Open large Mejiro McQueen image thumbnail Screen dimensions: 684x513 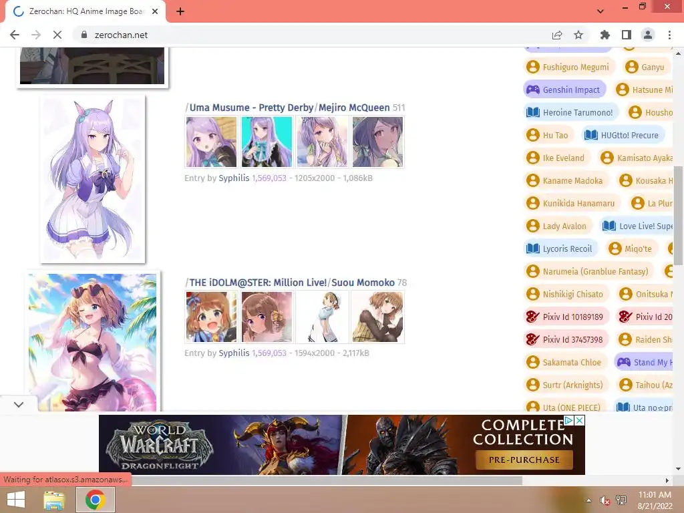click(92, 179)
